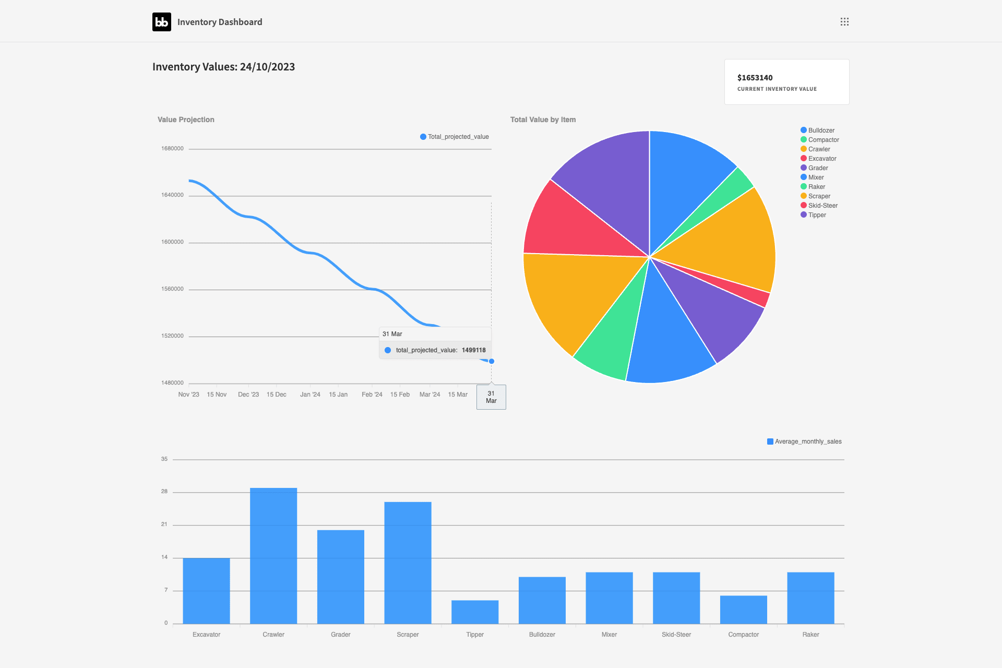Select the Compactor bar in sales chart
The height and width of the screenshot is (668, 1002).
pos(744,610)
